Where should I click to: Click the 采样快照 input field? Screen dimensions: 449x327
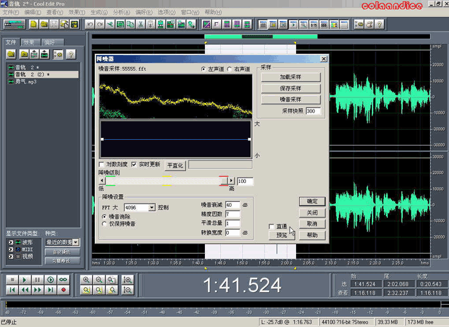(313, 111)
